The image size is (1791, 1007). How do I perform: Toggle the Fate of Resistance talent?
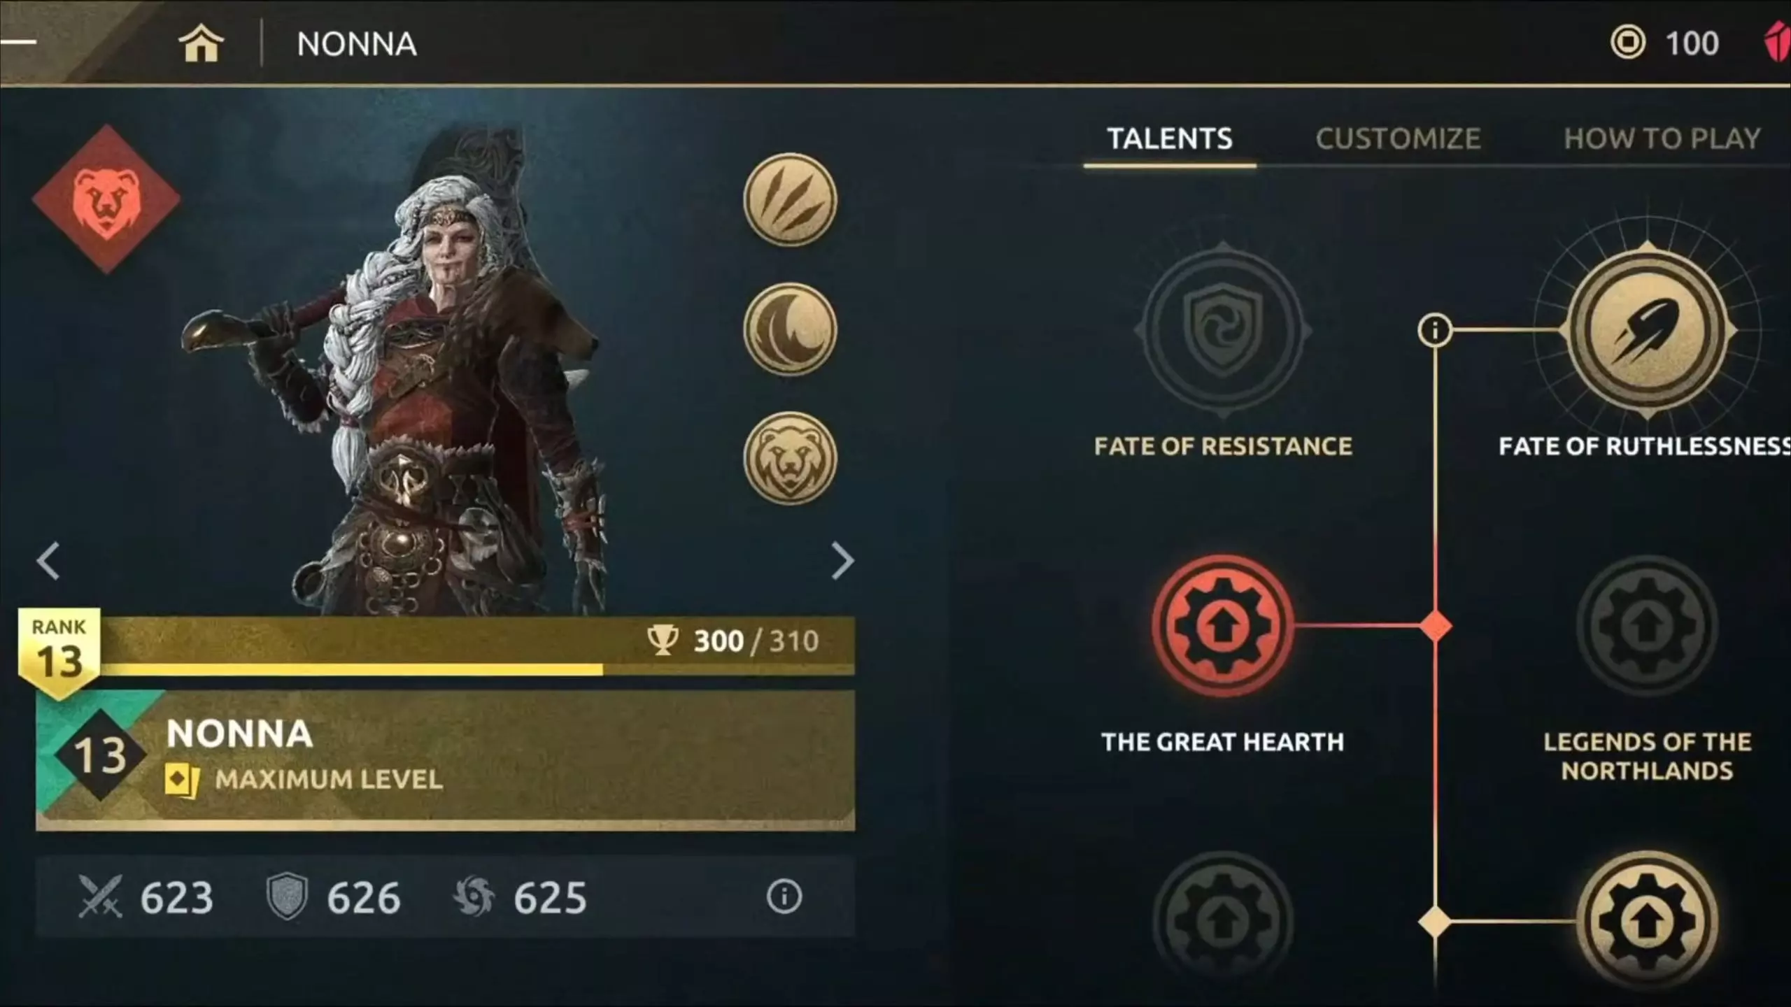pos(1223,330)
